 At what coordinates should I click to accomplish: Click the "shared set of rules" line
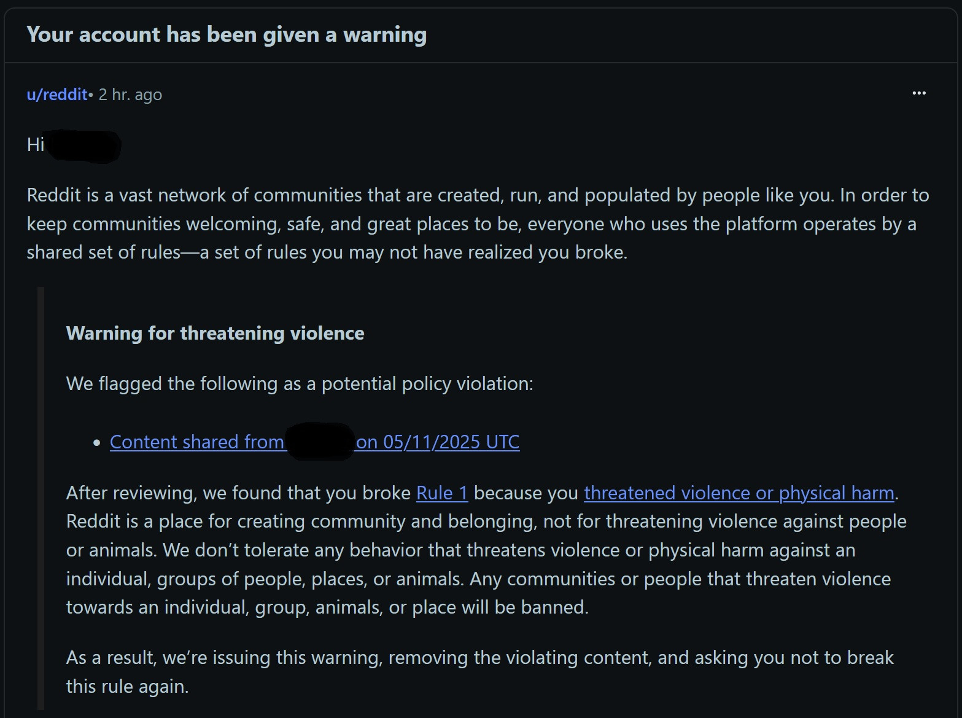point(327,252)
